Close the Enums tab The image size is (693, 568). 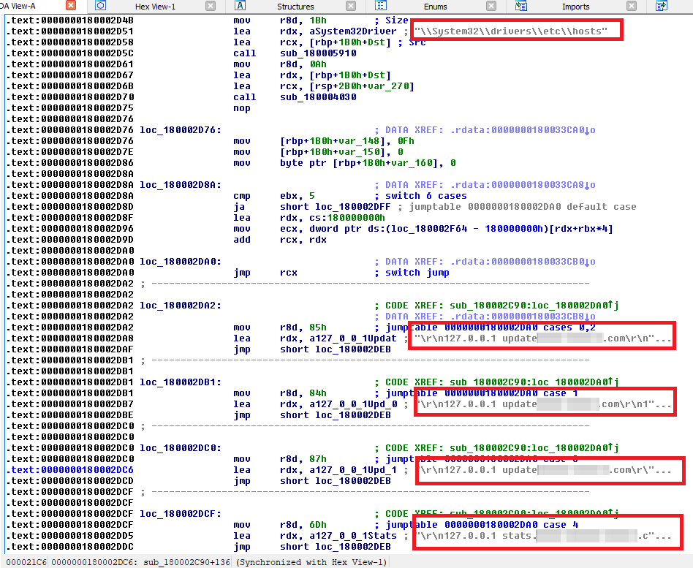click(491, 6)
